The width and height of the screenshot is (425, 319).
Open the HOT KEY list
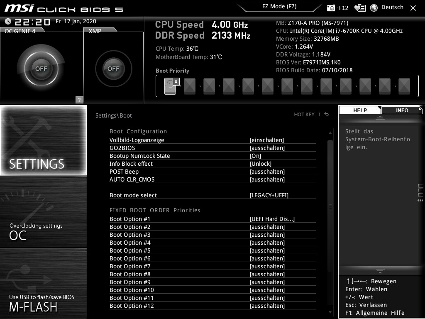click(304, 115)
